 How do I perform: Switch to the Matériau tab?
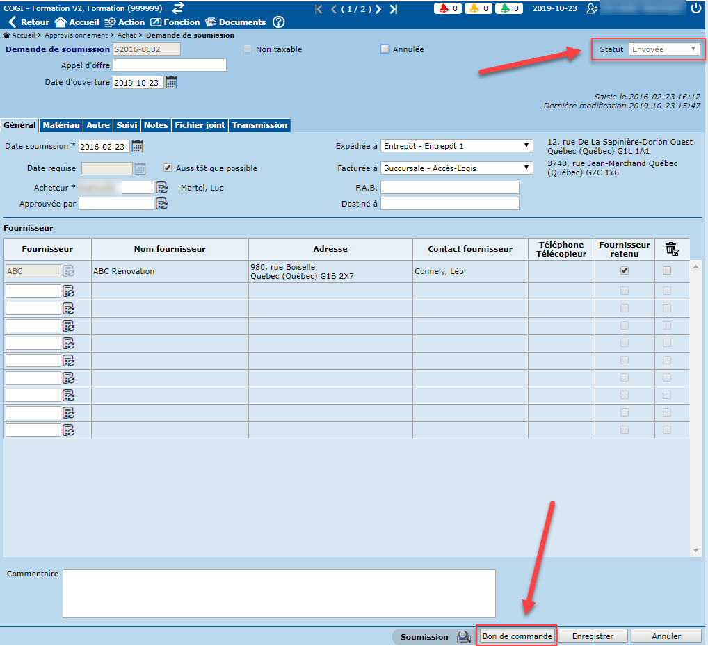click(61, 125)
